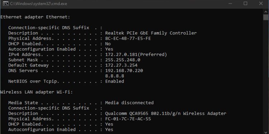Screen dimensions: 269x134
Task: Click the C:\Windows\system32\cmd.exe title text
Action: 39,4
